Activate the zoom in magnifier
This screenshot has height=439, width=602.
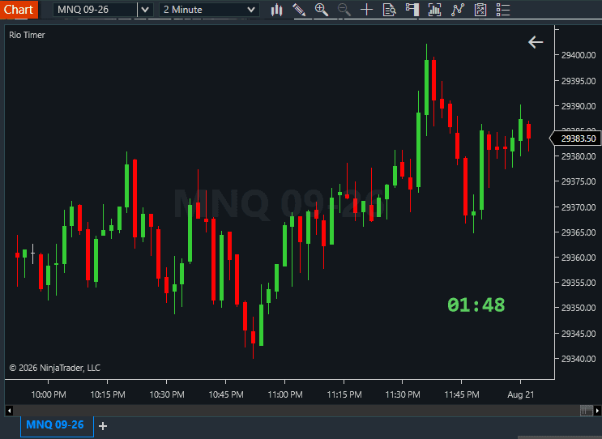pyautogui.click(x=322, y=10)
